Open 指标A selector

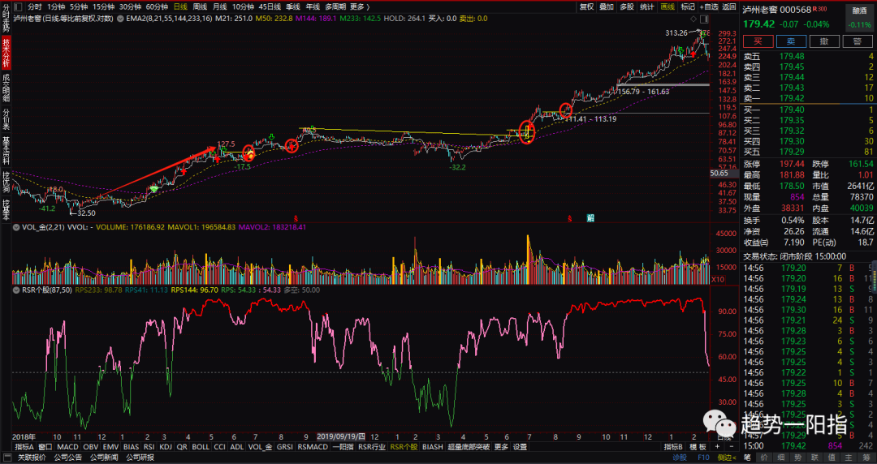pyautogui.click(x=24, y=447)
